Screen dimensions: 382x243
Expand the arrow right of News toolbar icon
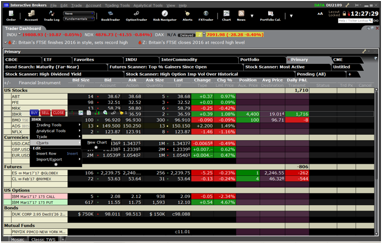[252, 16]
